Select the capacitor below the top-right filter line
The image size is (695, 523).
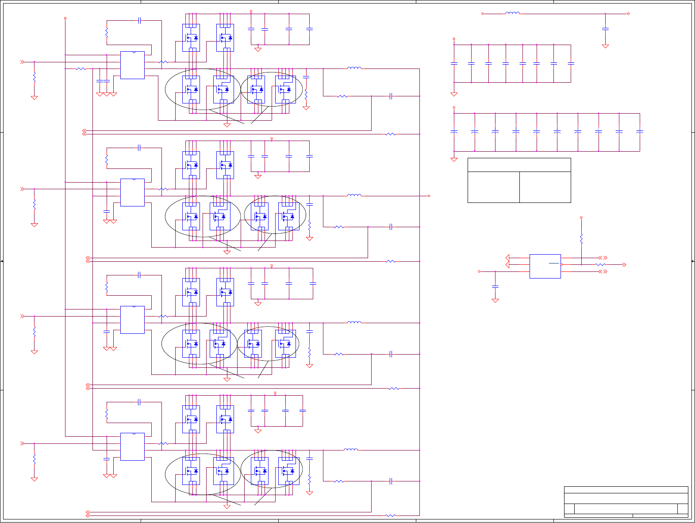[x=605, y=29]
